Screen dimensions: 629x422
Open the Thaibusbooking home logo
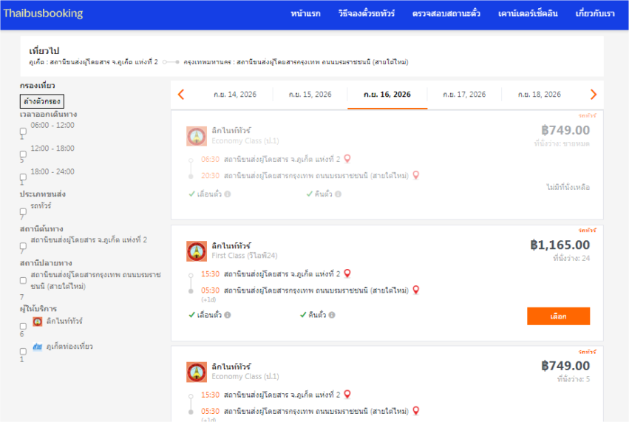tap(43, 13)
